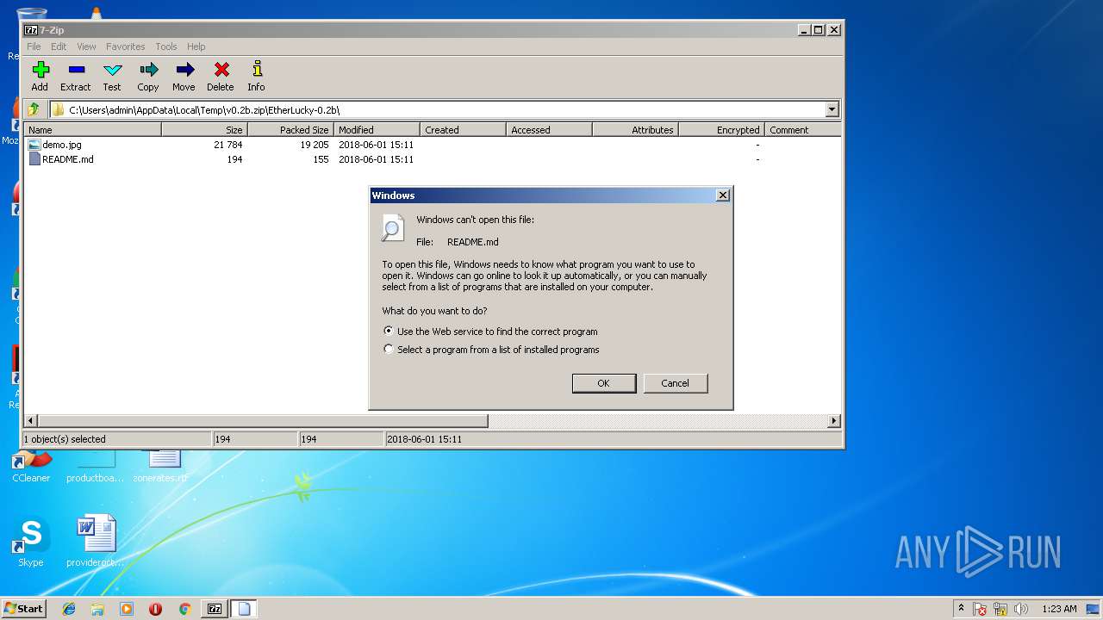This screenshot has height=620, width=1103.
Task: Sort by the Attributes column header
Action: [636, 130]
